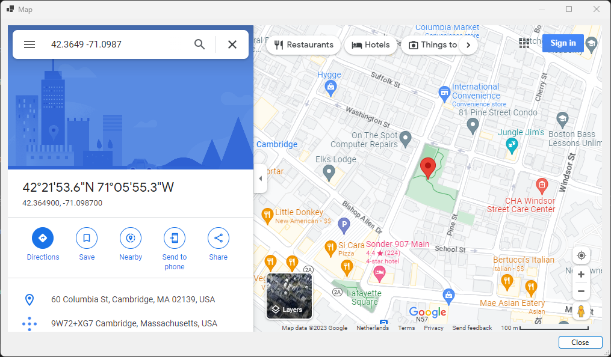Open the Google apps grid icon

[524, 43]
